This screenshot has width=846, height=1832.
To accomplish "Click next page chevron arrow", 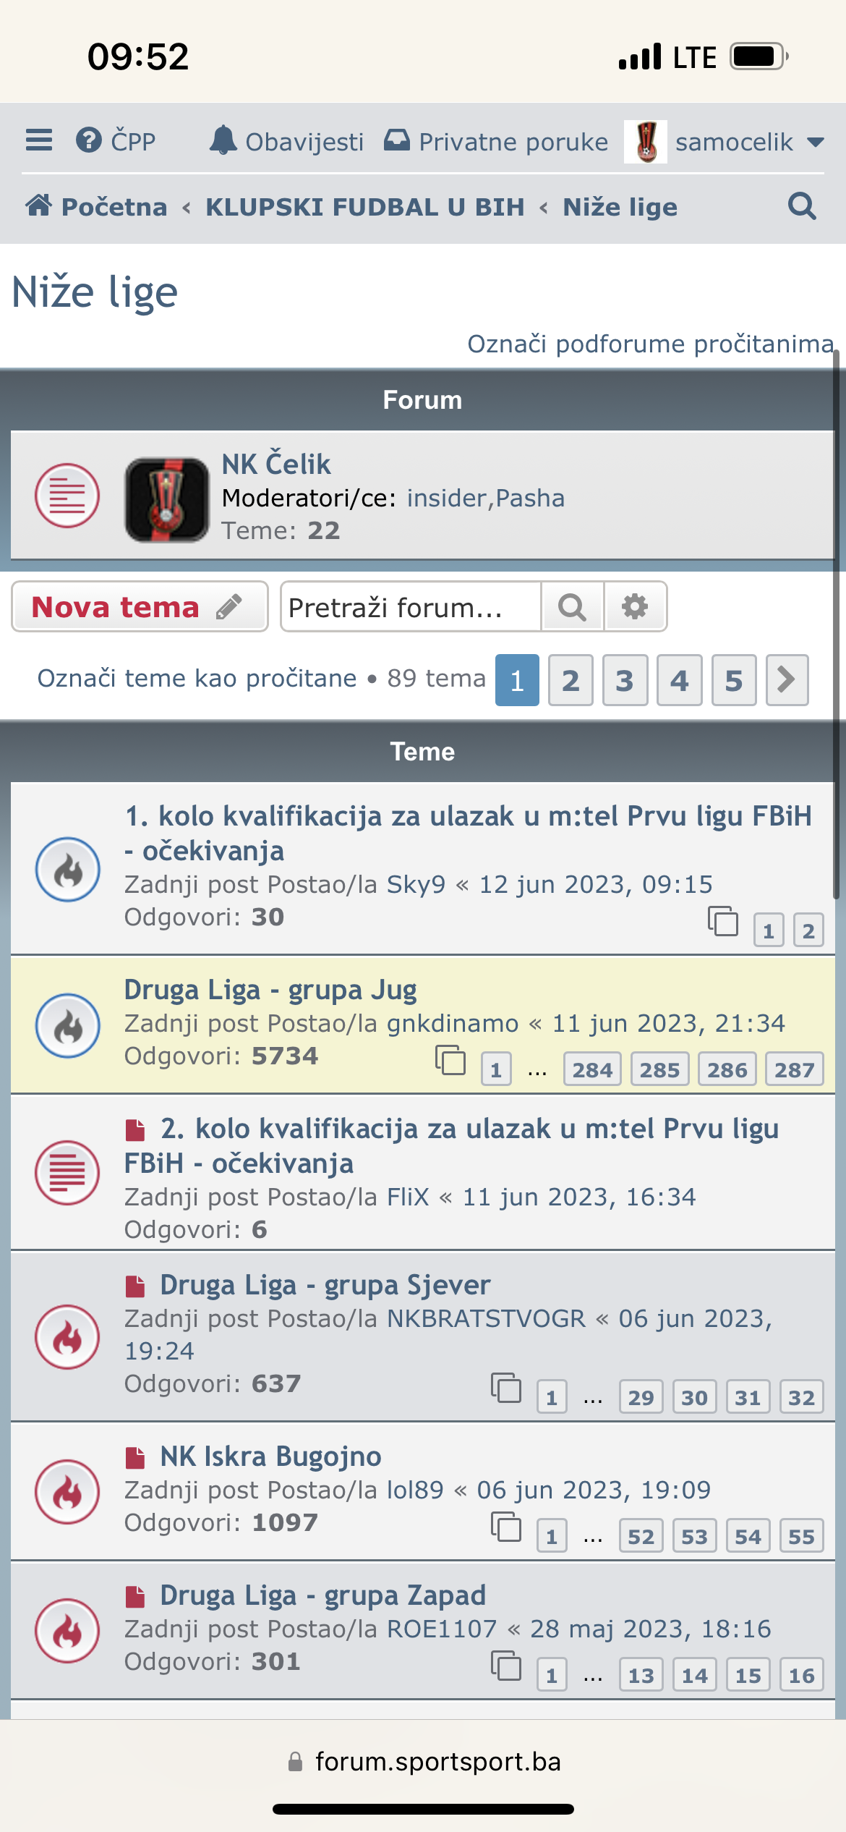I will [787, 680].
